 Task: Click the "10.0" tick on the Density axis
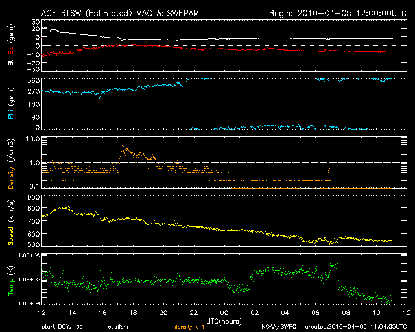coord(32,139)
